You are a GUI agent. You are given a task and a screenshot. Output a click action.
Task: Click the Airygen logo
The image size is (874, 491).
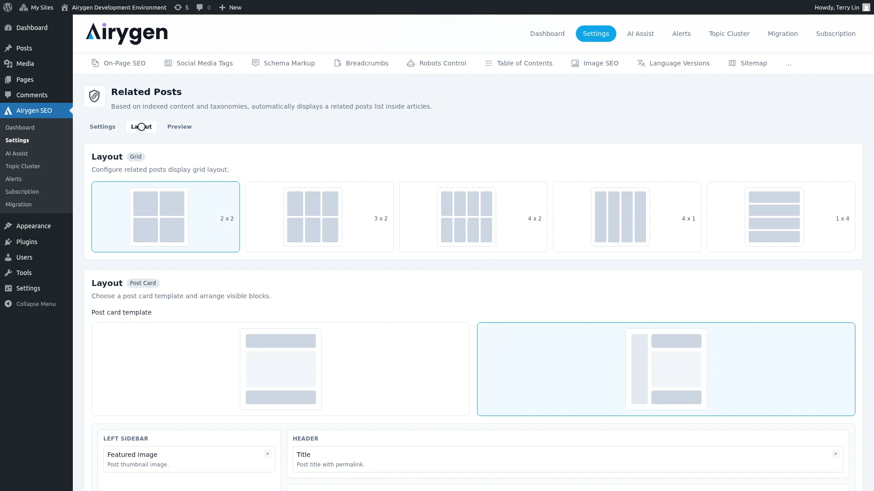[127, 34]
